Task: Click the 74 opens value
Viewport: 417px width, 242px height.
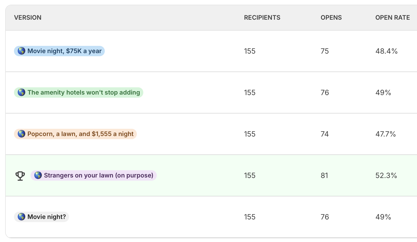Action: coord(325,134)
